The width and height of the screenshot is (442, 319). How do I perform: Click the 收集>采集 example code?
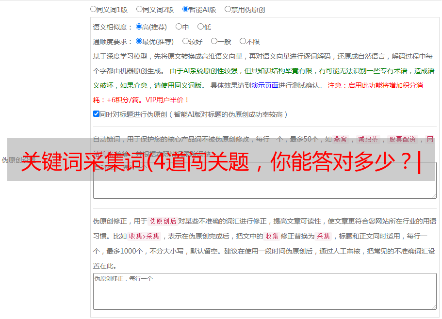click(x=144, y=236)
